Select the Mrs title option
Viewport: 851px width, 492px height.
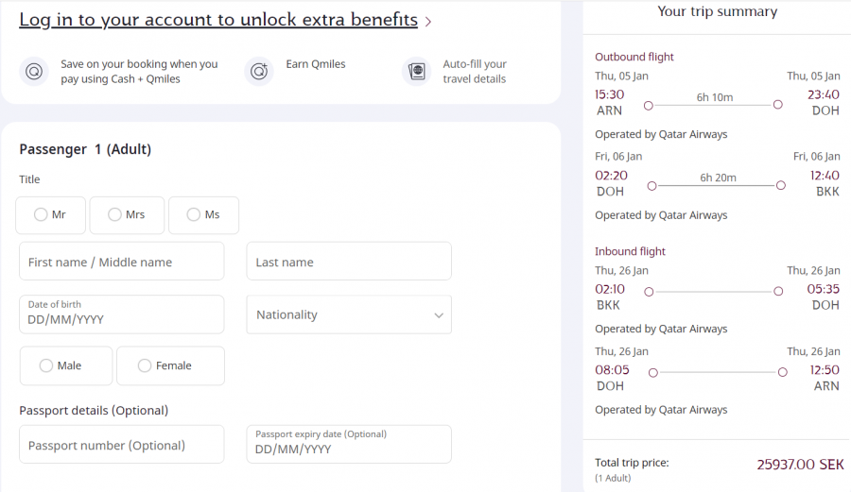(x=127, y=215)
